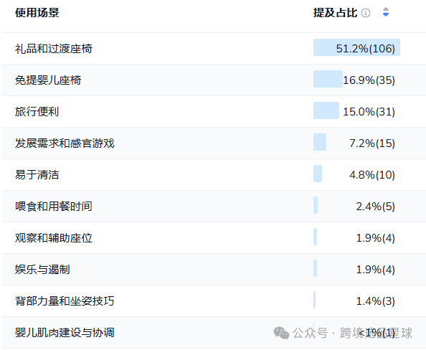Select the 1.9%(4) value in 观察和辅助座位 row
Viewport: 426px width, 350px height.
376,238
